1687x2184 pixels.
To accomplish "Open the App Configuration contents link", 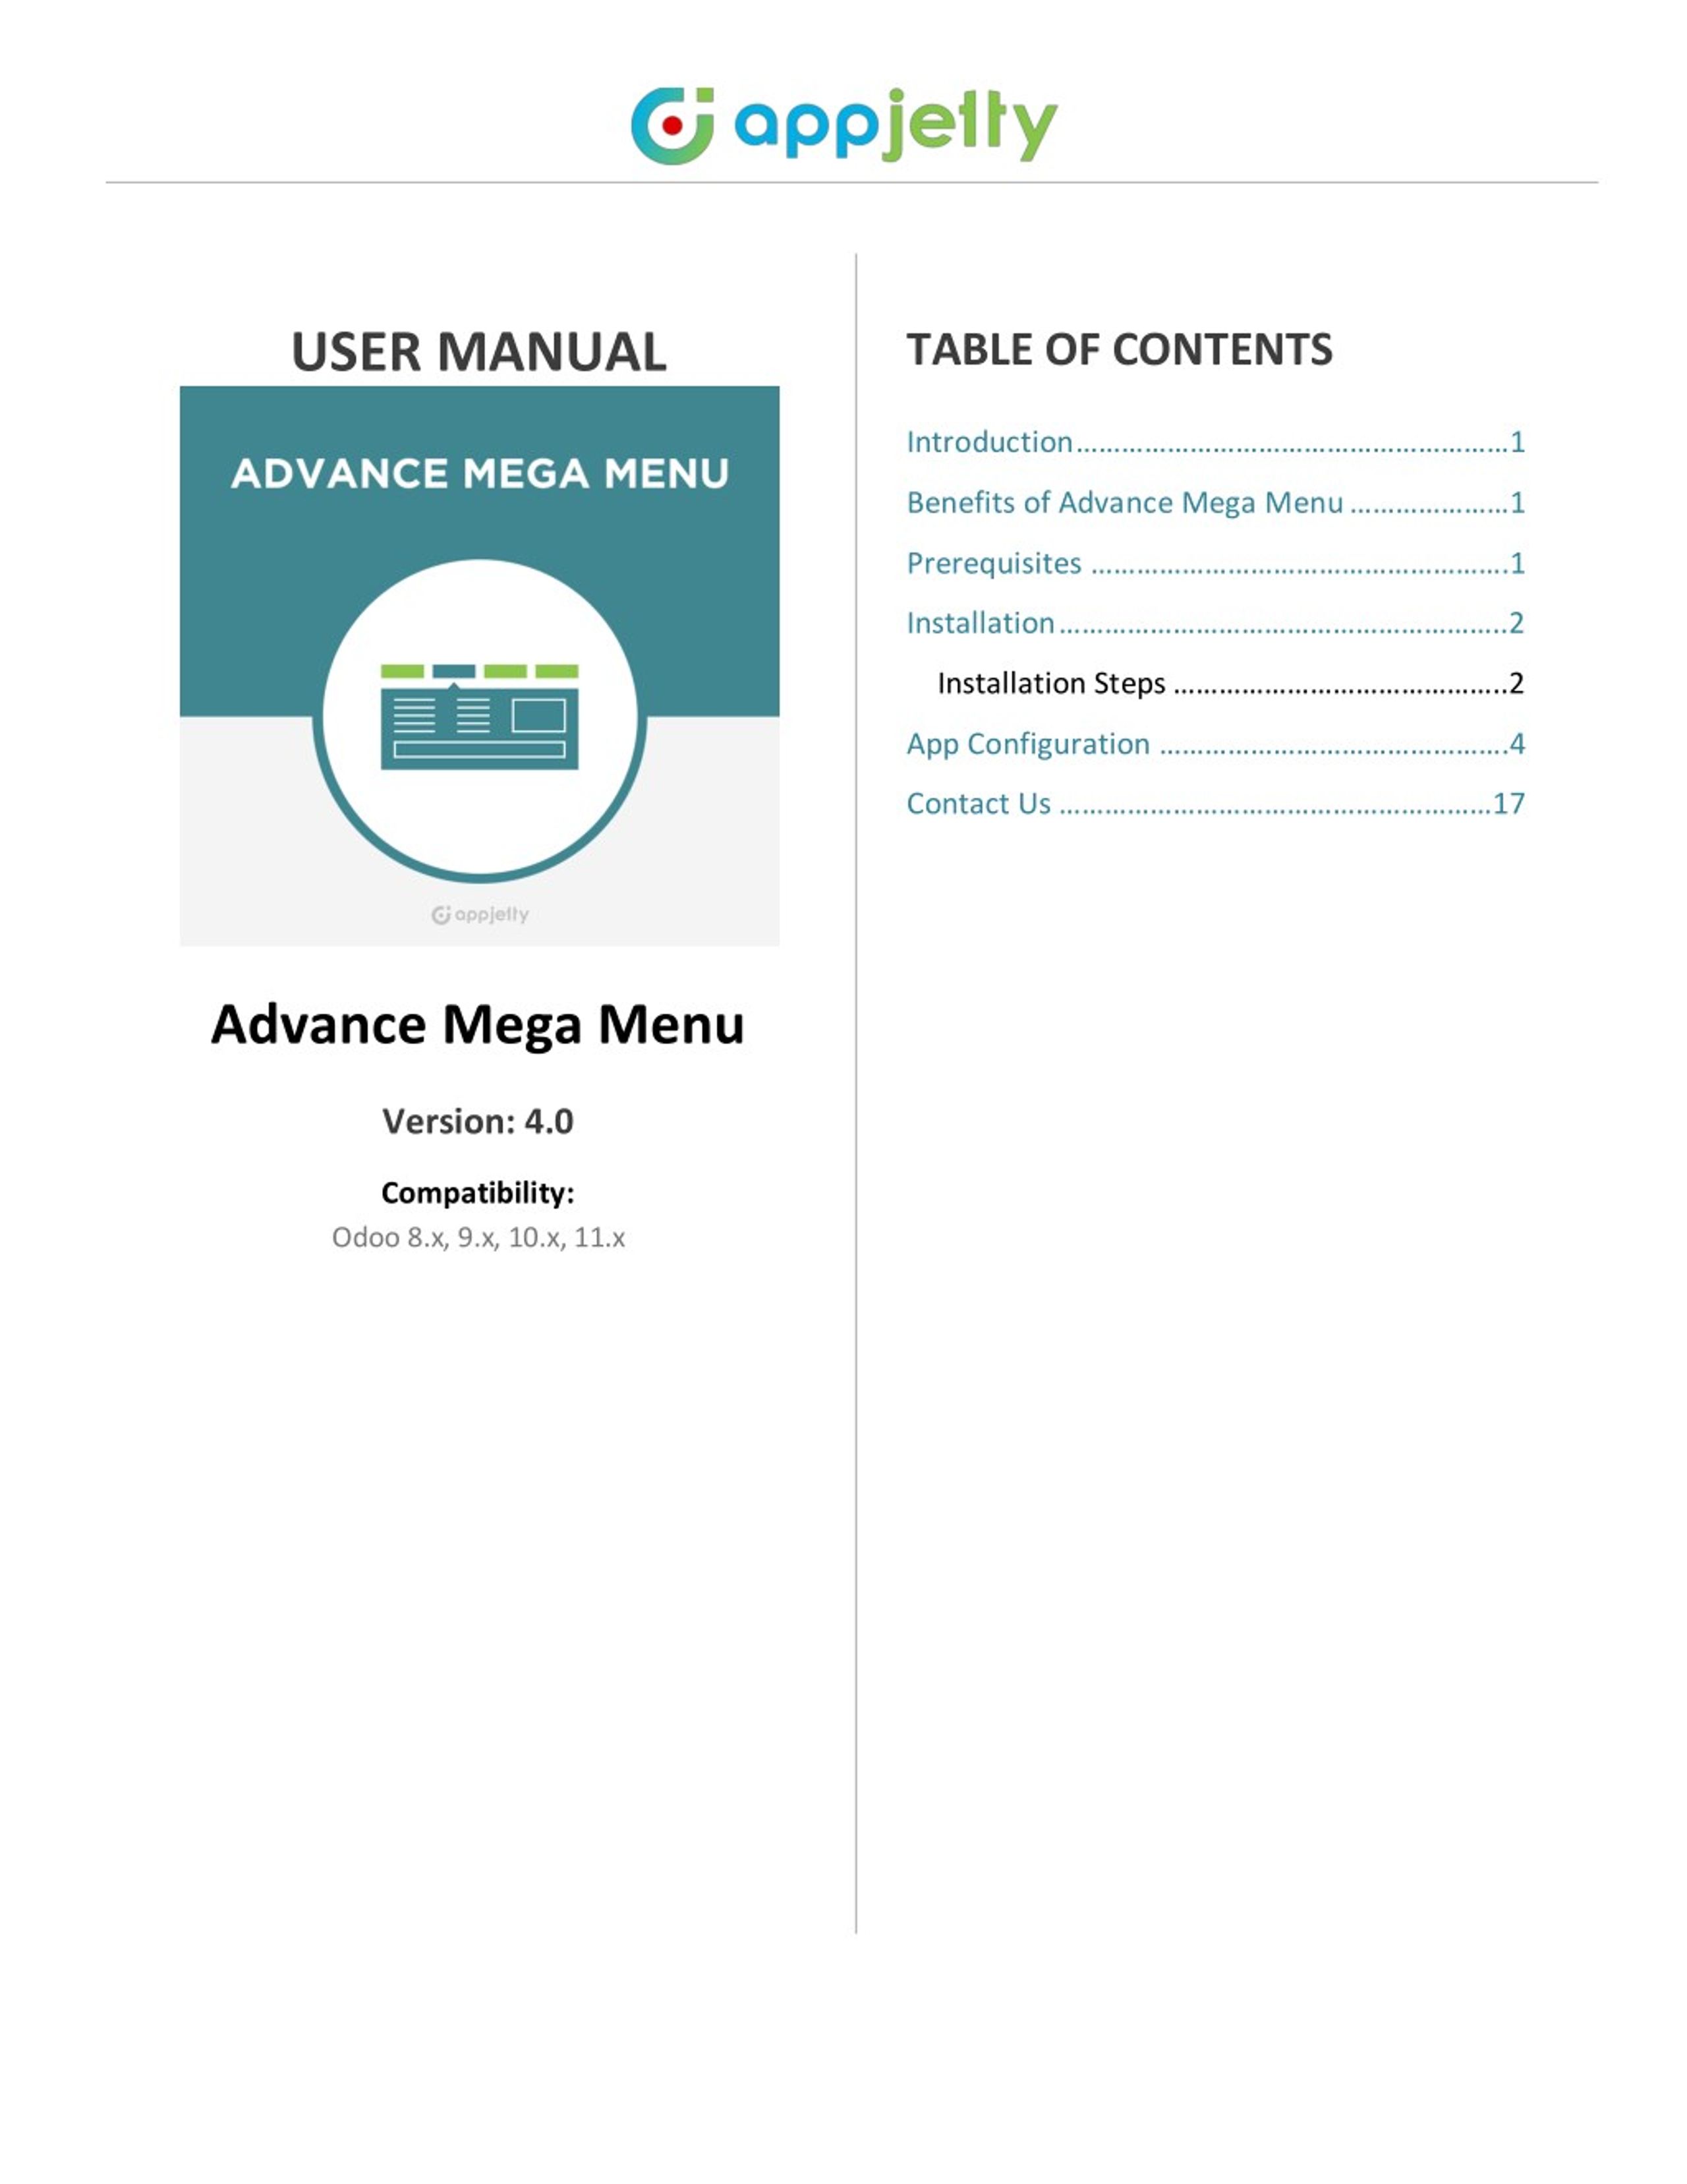I will (1215, 744).
